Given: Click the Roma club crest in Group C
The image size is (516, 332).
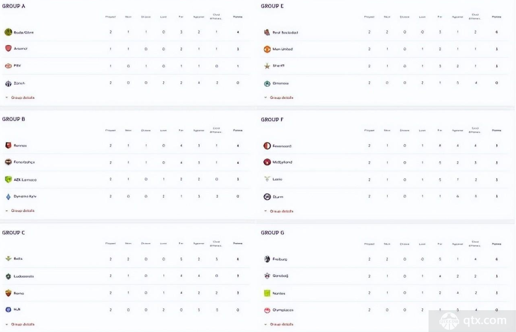Looking at the screenshot, I should 8,293.
